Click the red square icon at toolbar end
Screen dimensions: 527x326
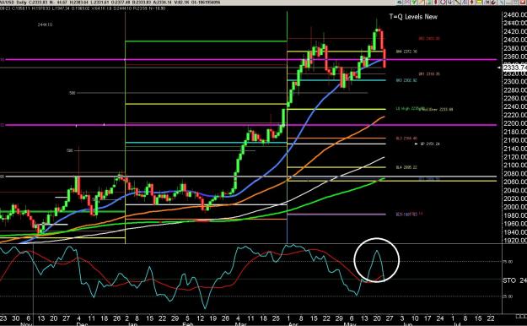pos(522,2)
